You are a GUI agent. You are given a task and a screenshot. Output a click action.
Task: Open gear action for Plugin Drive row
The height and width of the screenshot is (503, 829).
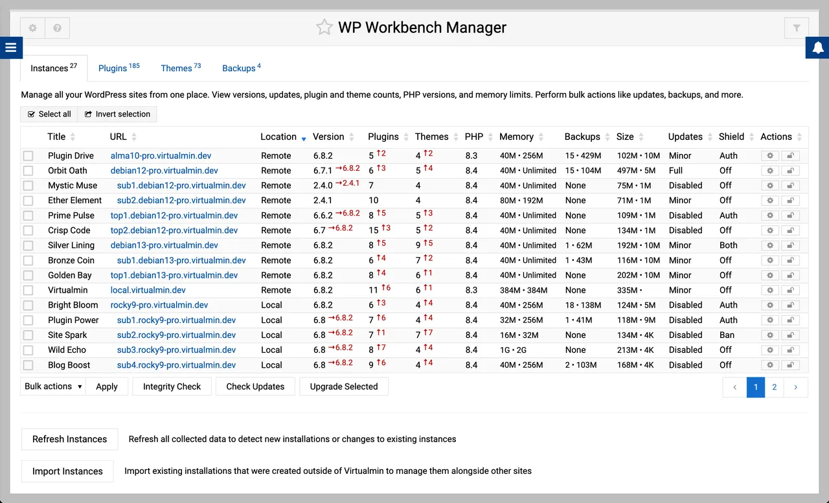click(x=770, y=155)
